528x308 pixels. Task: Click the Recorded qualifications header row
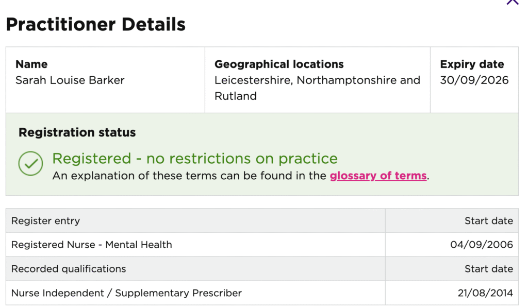coord(262,269)
